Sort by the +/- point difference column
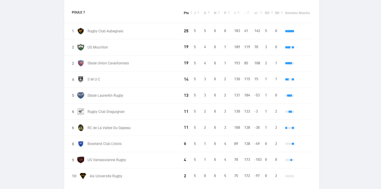The image size is (381, 189). point(258,13)
